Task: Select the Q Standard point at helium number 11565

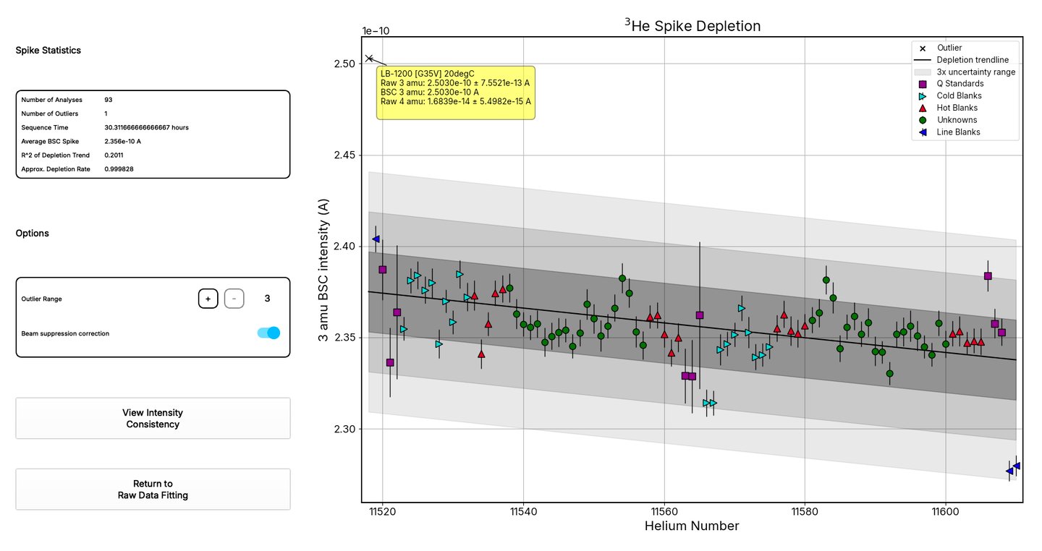Action: click(x=700, y=315)
